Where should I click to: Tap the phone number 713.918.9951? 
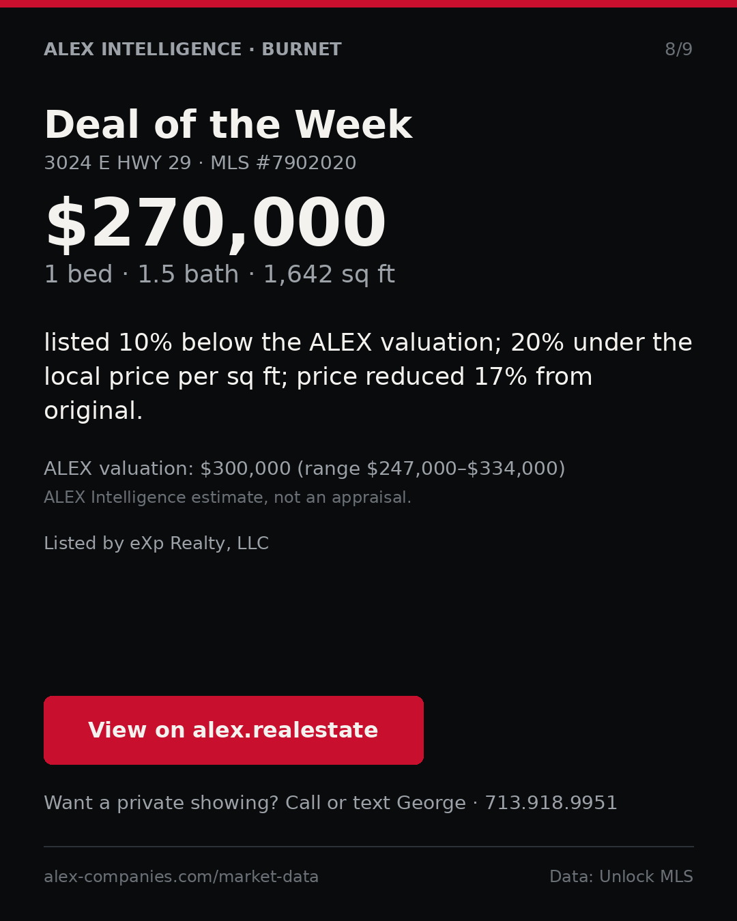[551, 803]
